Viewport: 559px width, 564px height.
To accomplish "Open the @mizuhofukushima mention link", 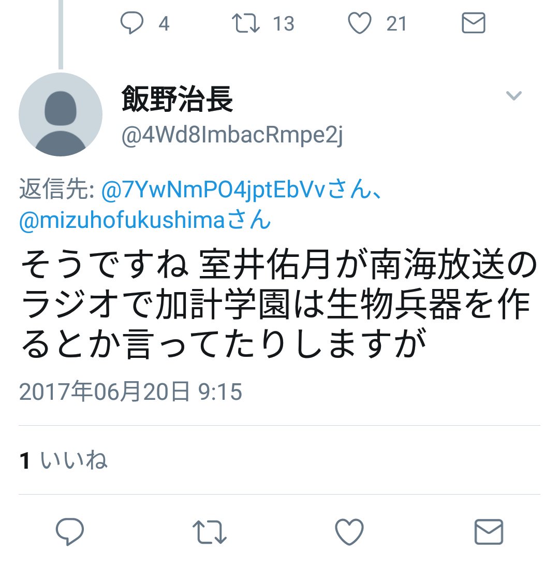I will click(122, 220).
